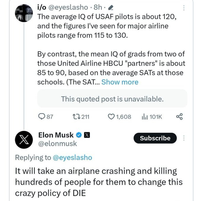Screen dimensions: 200x201
Task: Open the i/o display name link
Action: (41, 7)
